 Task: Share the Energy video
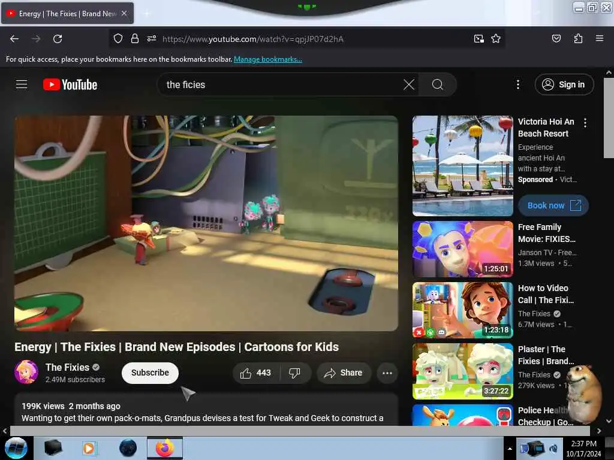click(344, 373)
